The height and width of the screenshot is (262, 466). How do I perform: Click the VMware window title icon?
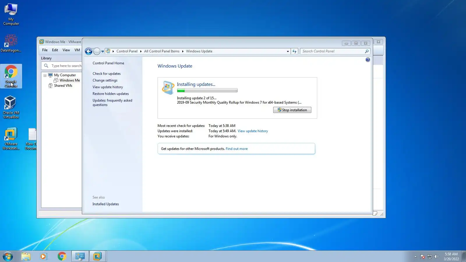pyautogui.click(x=42, y=42)
